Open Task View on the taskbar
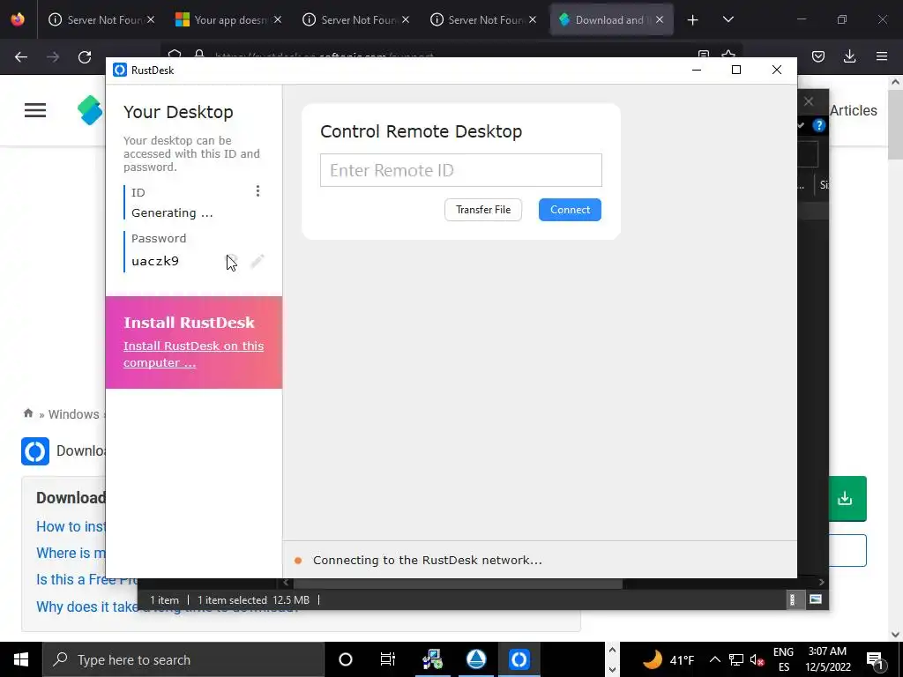 pyautogui.click(x=388, y=659)
